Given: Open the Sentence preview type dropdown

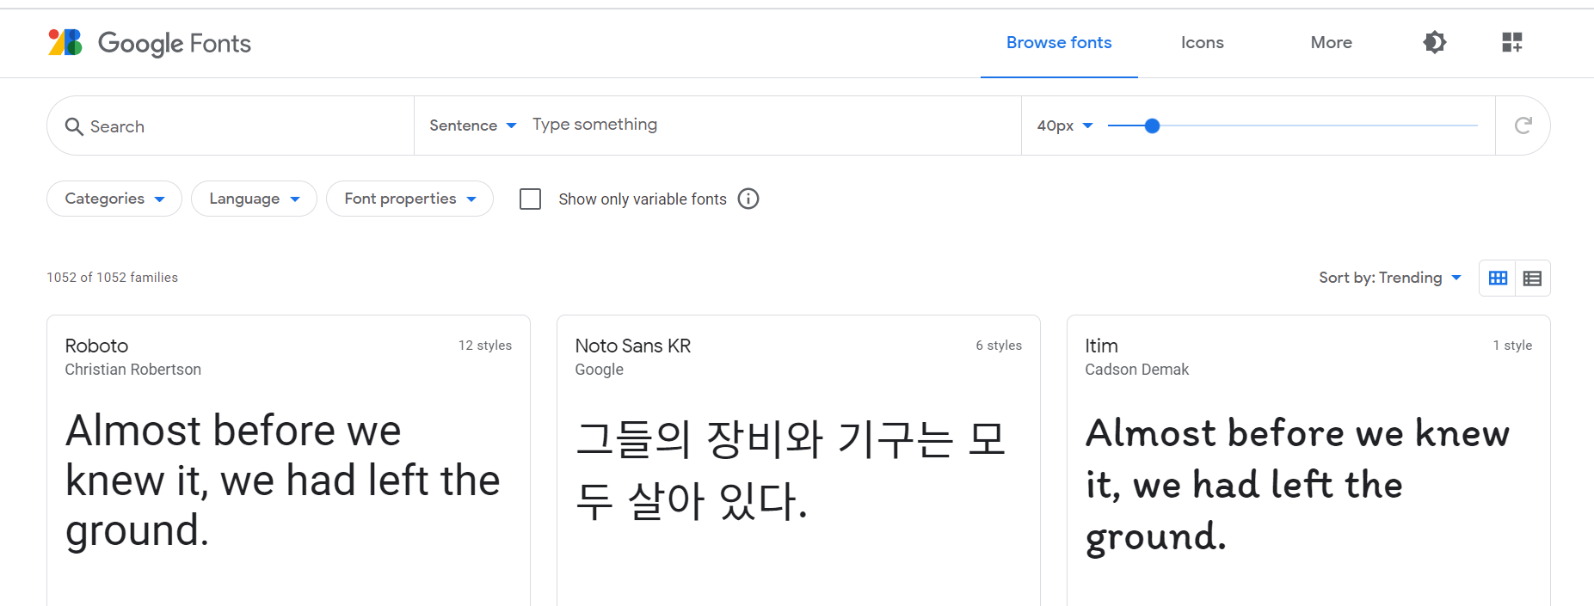Looking at the screenshot, I should (472, 125).
